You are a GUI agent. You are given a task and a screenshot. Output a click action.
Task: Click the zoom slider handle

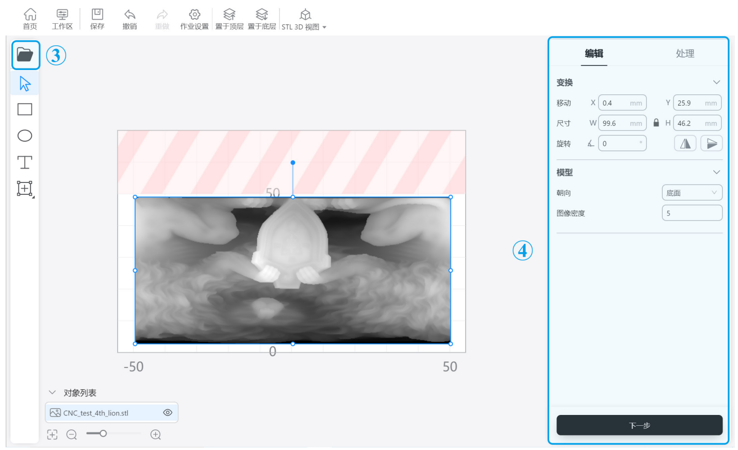[x=103, y=434]
